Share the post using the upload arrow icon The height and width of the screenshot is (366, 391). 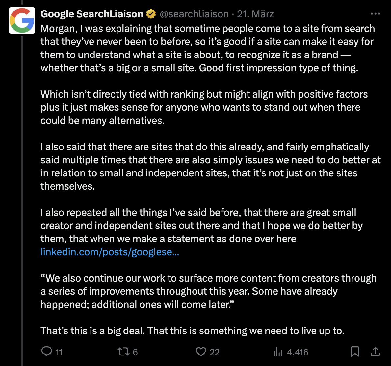tap(375, 352)
